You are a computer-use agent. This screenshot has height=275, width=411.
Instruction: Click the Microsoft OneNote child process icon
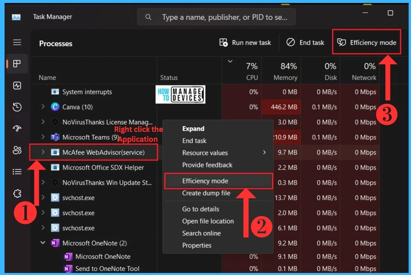[x=68, y=256]
